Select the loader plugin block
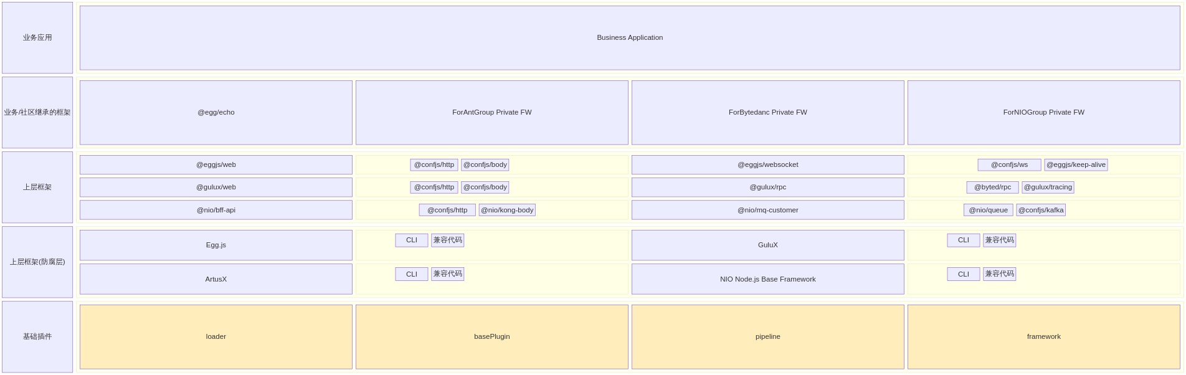The width and height of the screenshot is (1186, 375). [x=216, y=337]
